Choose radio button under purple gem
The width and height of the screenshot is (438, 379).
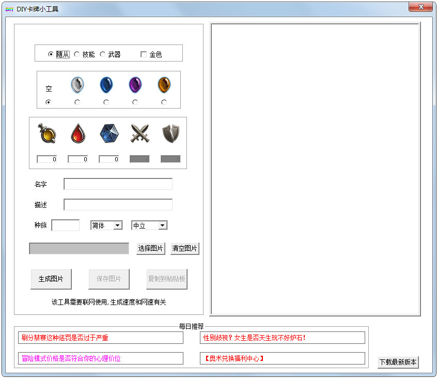135,102
